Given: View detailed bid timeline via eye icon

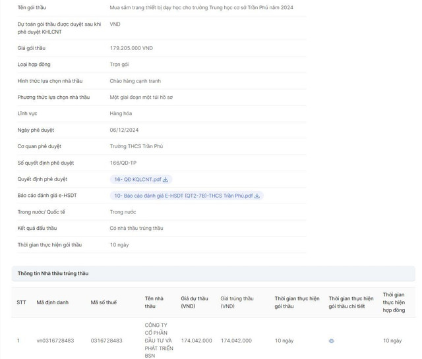Looking at the screenshot, I should point(331,341).
